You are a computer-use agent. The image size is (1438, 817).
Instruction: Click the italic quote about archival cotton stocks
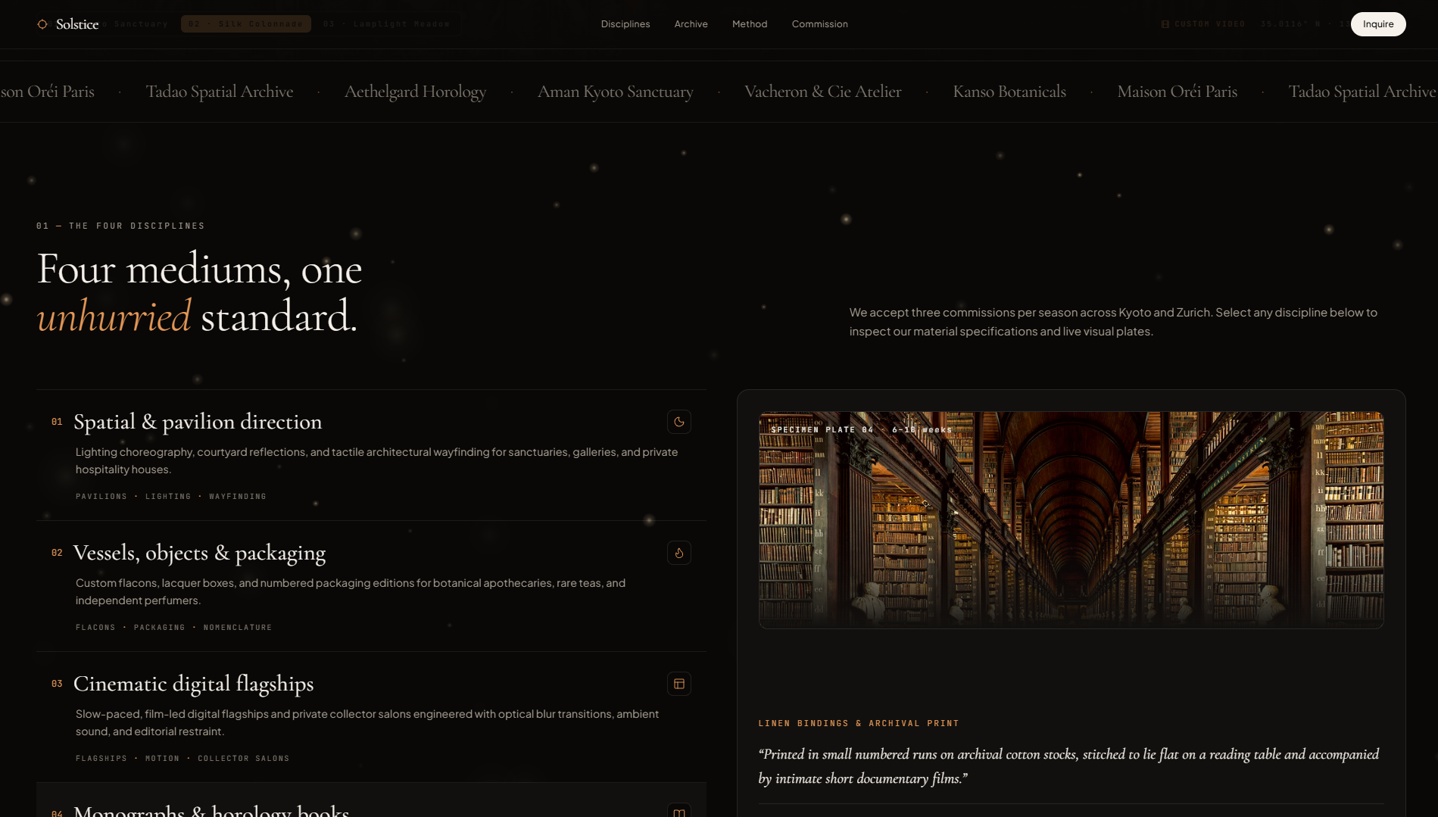[1069, 766]
